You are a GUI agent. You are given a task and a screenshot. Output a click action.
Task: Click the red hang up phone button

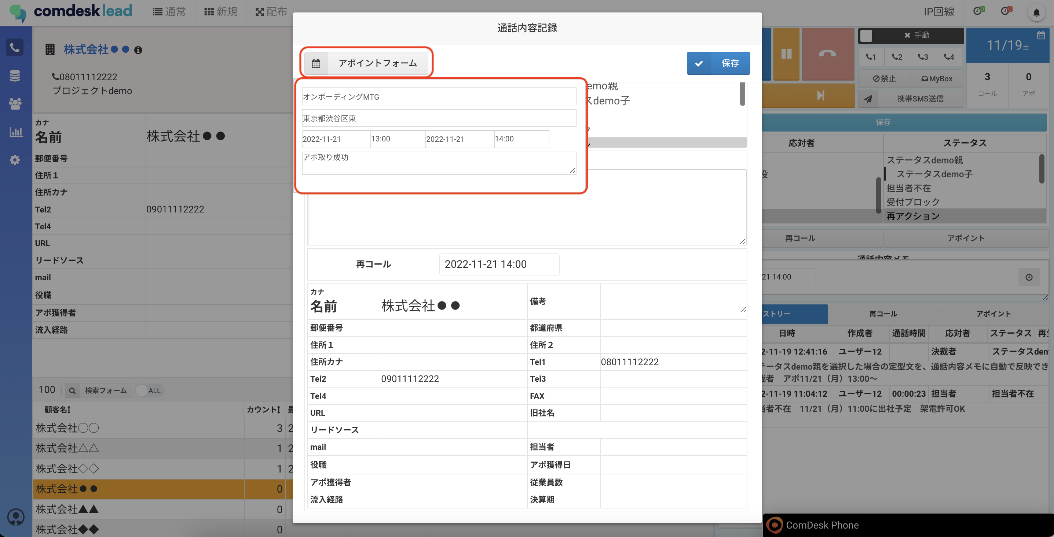pos(827,54)
